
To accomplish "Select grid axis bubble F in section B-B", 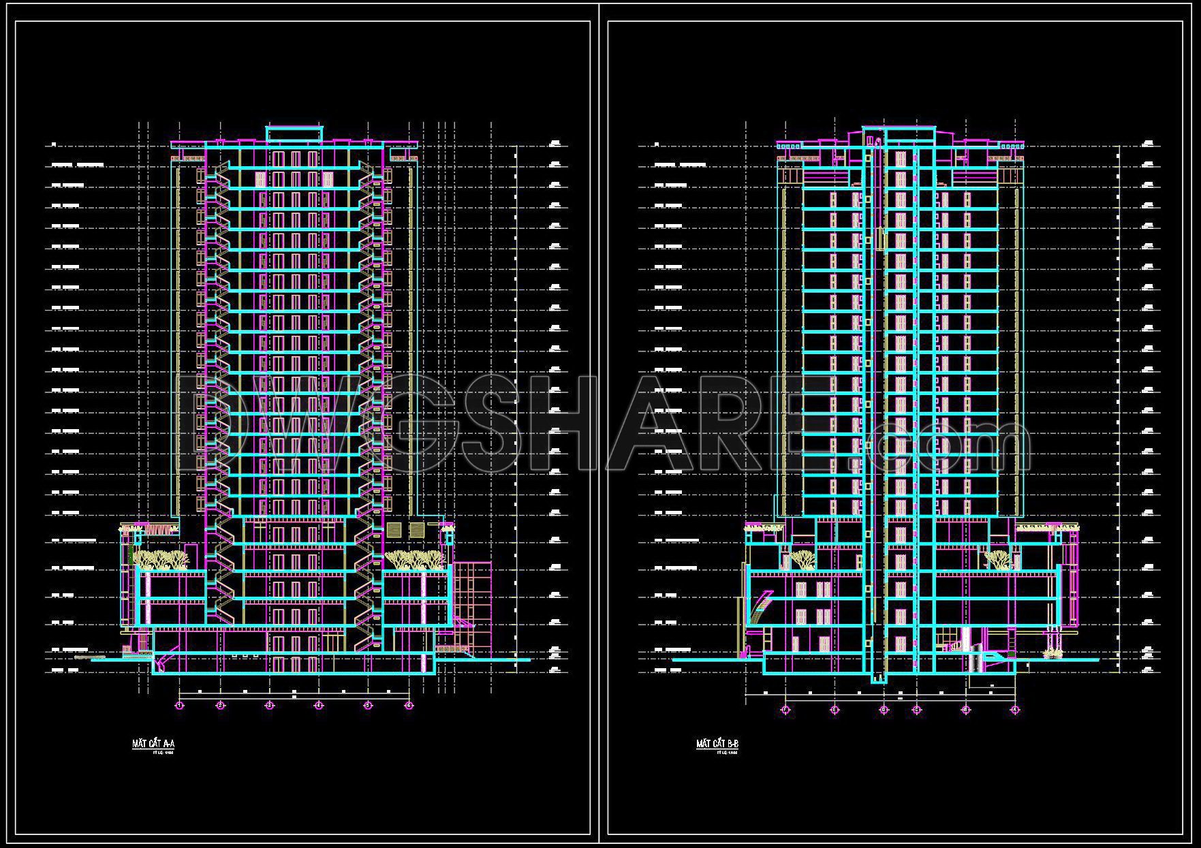I will (785, 710).
